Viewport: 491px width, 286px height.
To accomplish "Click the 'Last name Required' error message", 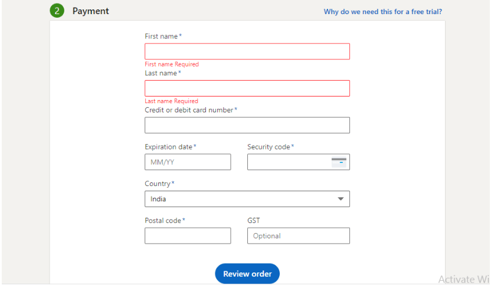I will pos(171,101).
